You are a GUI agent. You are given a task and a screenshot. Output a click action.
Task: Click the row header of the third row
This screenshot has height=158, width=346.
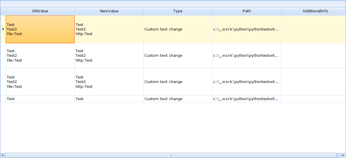point(3,82)
